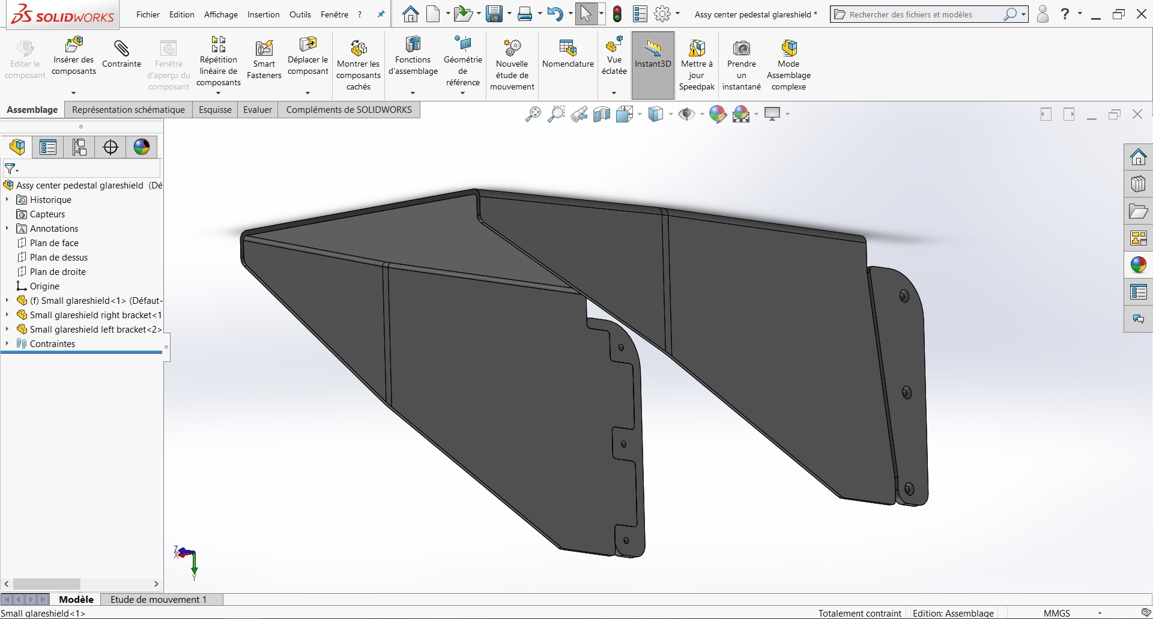Open Design Library in task pane
Viewport: 1153px width, 619px height.
pos(1139,184)
